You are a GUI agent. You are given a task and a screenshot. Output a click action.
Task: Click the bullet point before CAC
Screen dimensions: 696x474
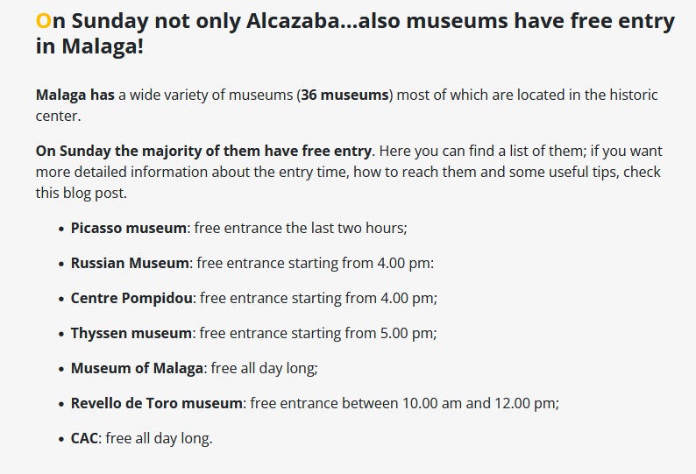[61, 439]
